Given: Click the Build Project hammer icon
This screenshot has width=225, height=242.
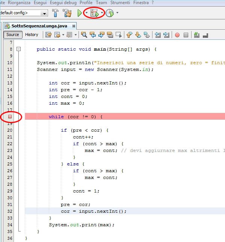Looking at the screenshot, I should coord(55,13).
